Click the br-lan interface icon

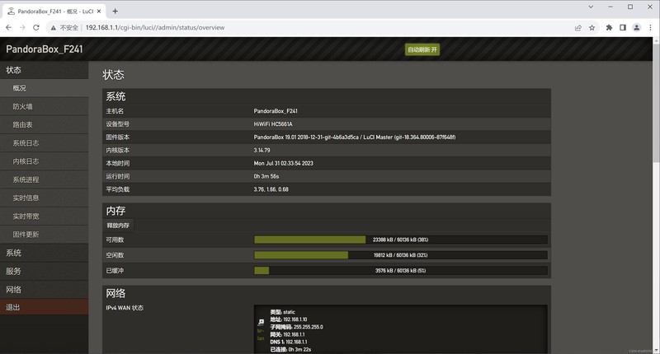tap(261, 322)
